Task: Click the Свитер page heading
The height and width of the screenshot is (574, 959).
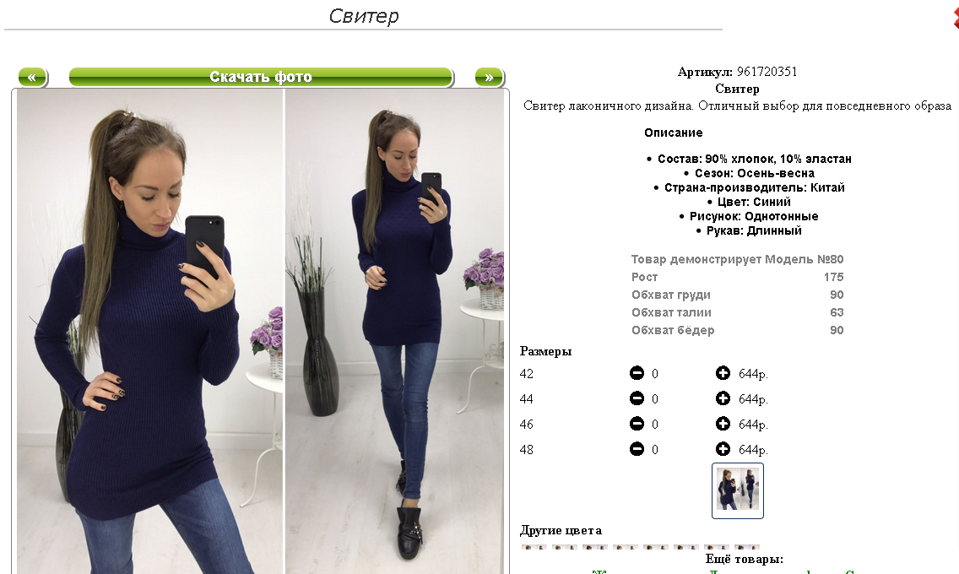Action: [x=364, y=15]
